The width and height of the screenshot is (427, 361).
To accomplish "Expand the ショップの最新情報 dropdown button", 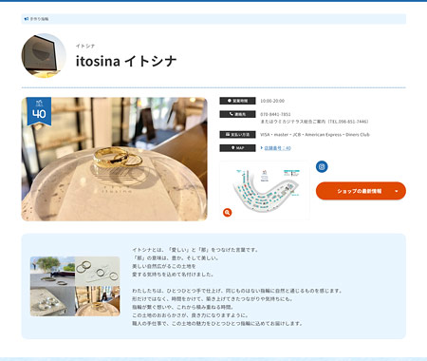I will [361, 191].
